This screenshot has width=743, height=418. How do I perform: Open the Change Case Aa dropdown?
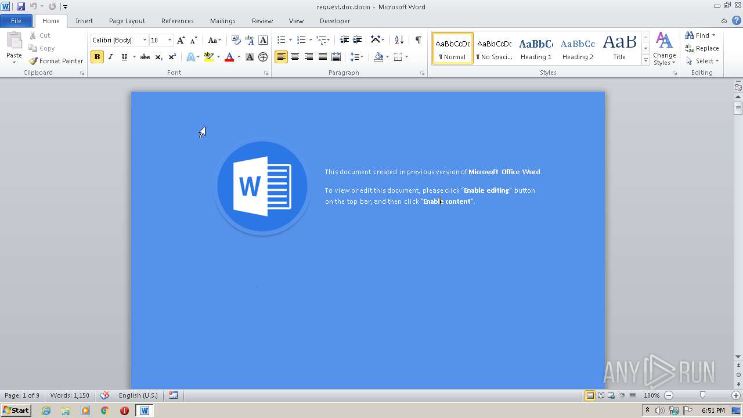point(214,40)
